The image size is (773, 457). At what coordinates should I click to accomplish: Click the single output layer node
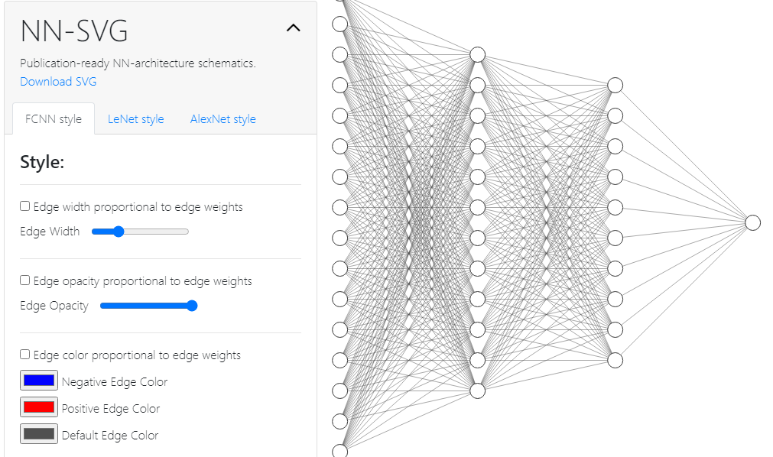point(753,222)
